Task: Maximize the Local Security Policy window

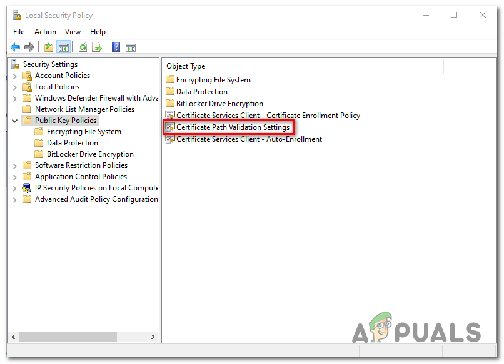Action: point(454,15)
